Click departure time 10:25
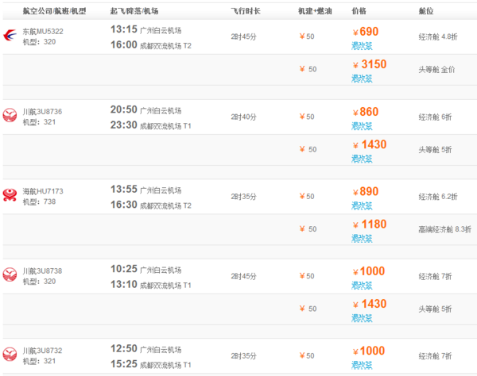477x376 pixels. click(124, 269)
